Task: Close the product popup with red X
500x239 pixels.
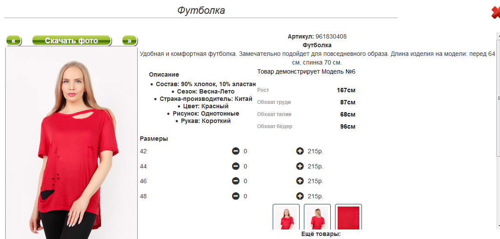Action: [496, 12]
